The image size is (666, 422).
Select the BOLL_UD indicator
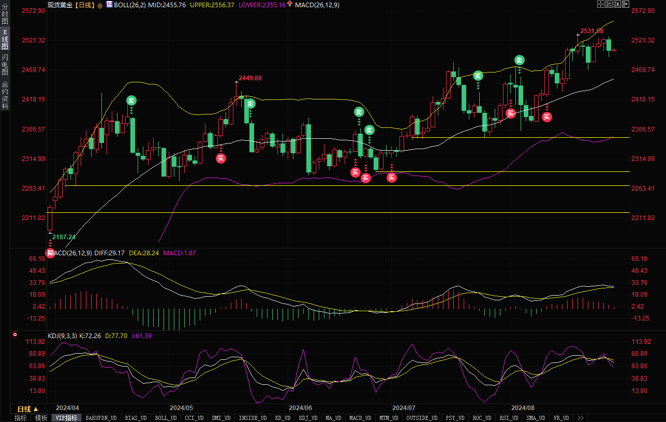click(x=166, y=418)
